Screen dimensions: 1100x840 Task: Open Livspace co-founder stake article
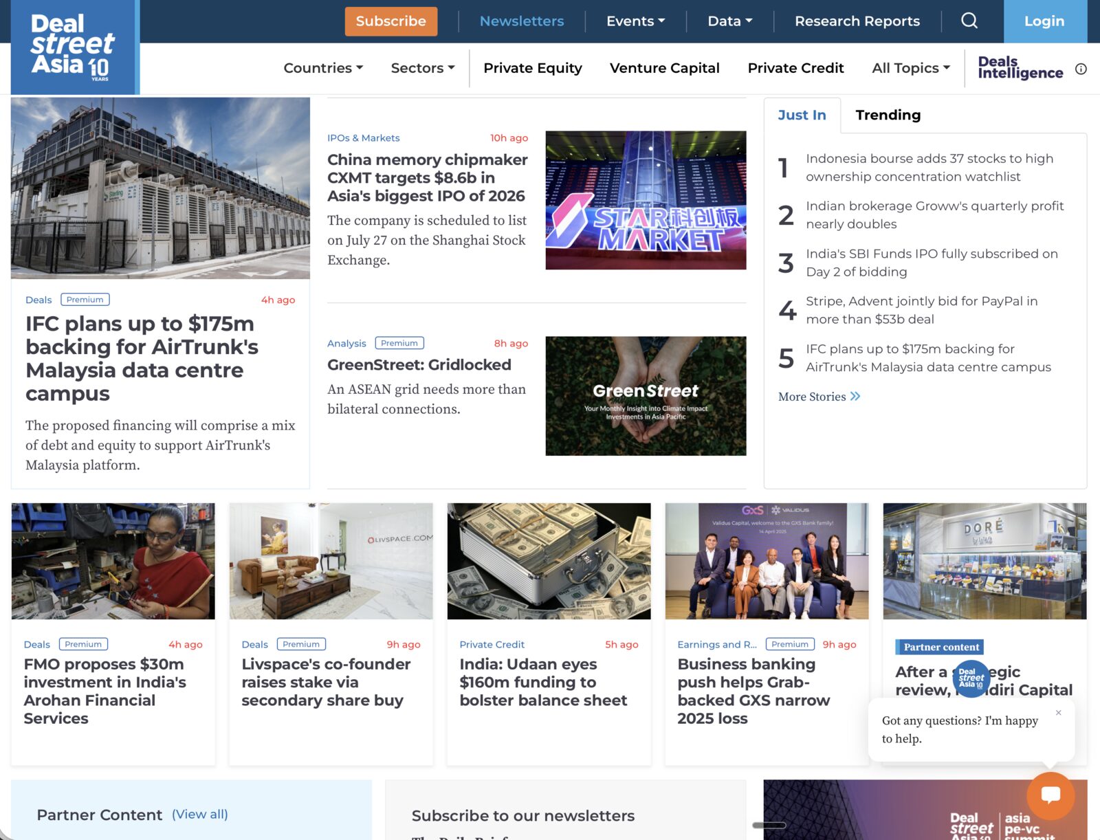tap(326, 682)
